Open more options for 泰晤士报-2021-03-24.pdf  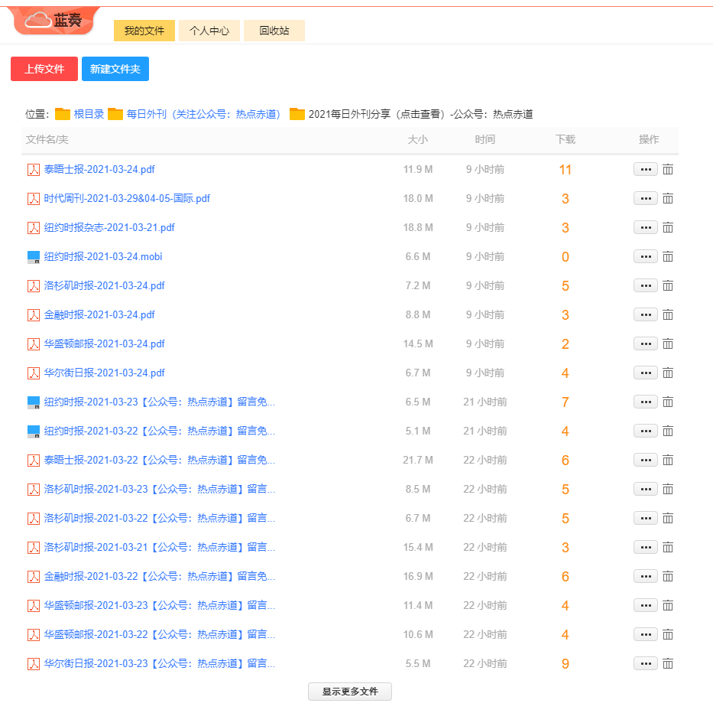[x=646, y=169]
